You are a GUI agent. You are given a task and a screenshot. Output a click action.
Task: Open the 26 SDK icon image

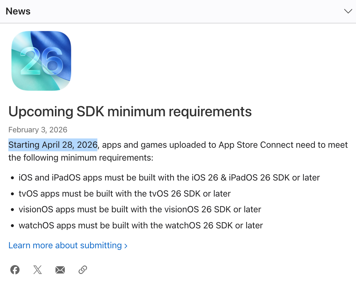(x=41, y=61)
